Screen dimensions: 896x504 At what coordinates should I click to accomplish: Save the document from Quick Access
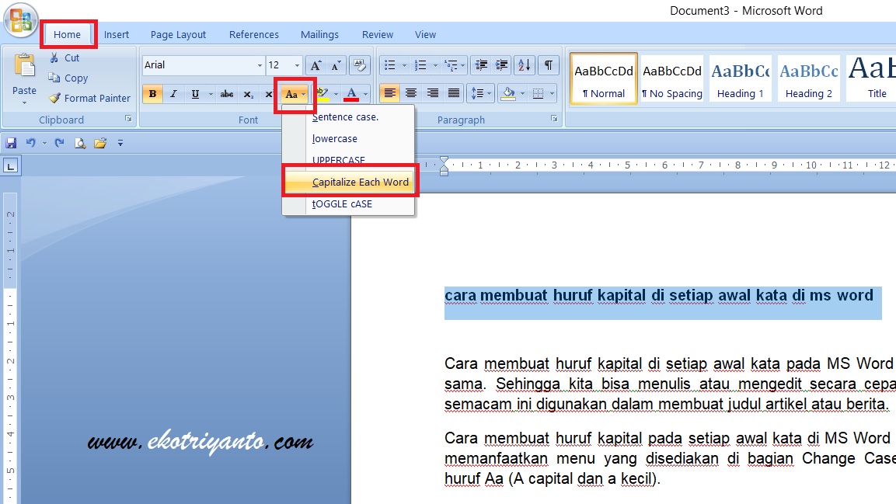11,143
